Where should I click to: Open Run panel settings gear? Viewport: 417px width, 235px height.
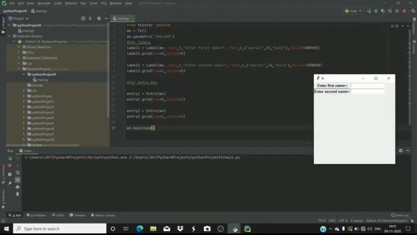click(x=401, y=151)
